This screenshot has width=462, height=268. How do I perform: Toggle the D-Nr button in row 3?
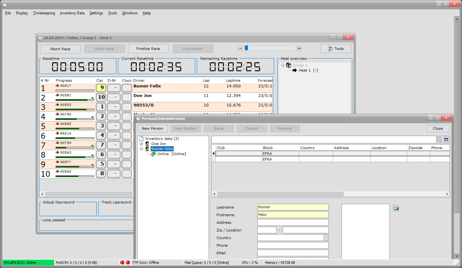pos(114,107)
